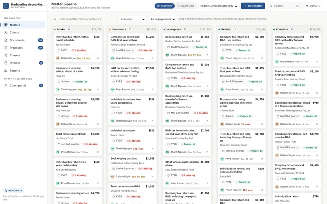Click the New matter button
Screen dimensions: 327x204
coord(253,6)
